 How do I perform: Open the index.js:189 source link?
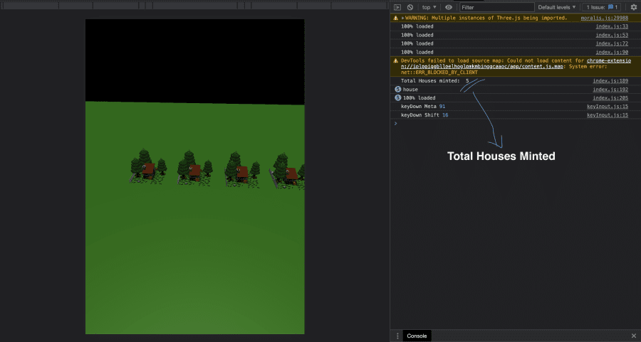tap(610, 81)
